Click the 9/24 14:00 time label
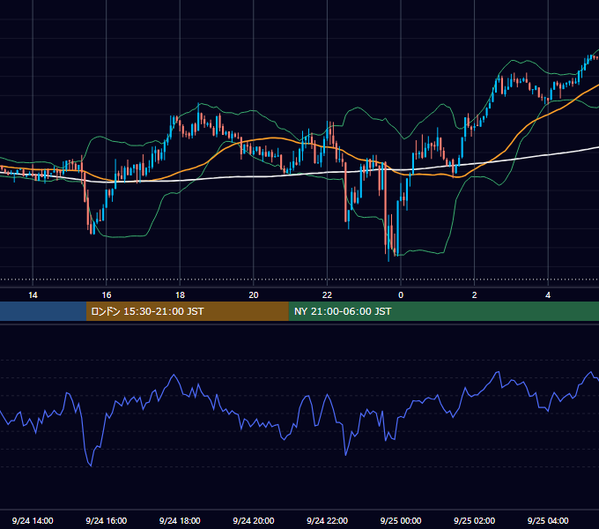Image resolution: width=599 pixels, height=529 pixels. tap(33, 520)
